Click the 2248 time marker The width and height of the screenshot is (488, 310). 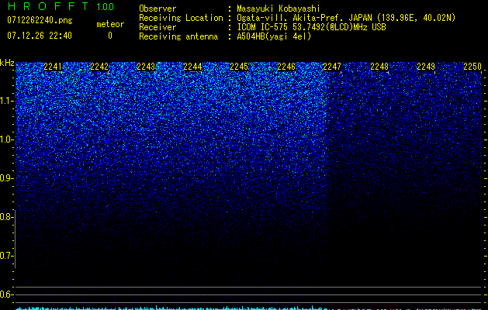379,67
